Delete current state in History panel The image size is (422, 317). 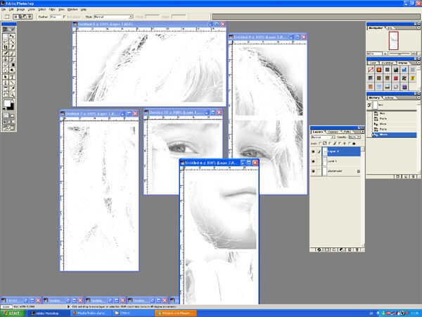tap(414, 177)
